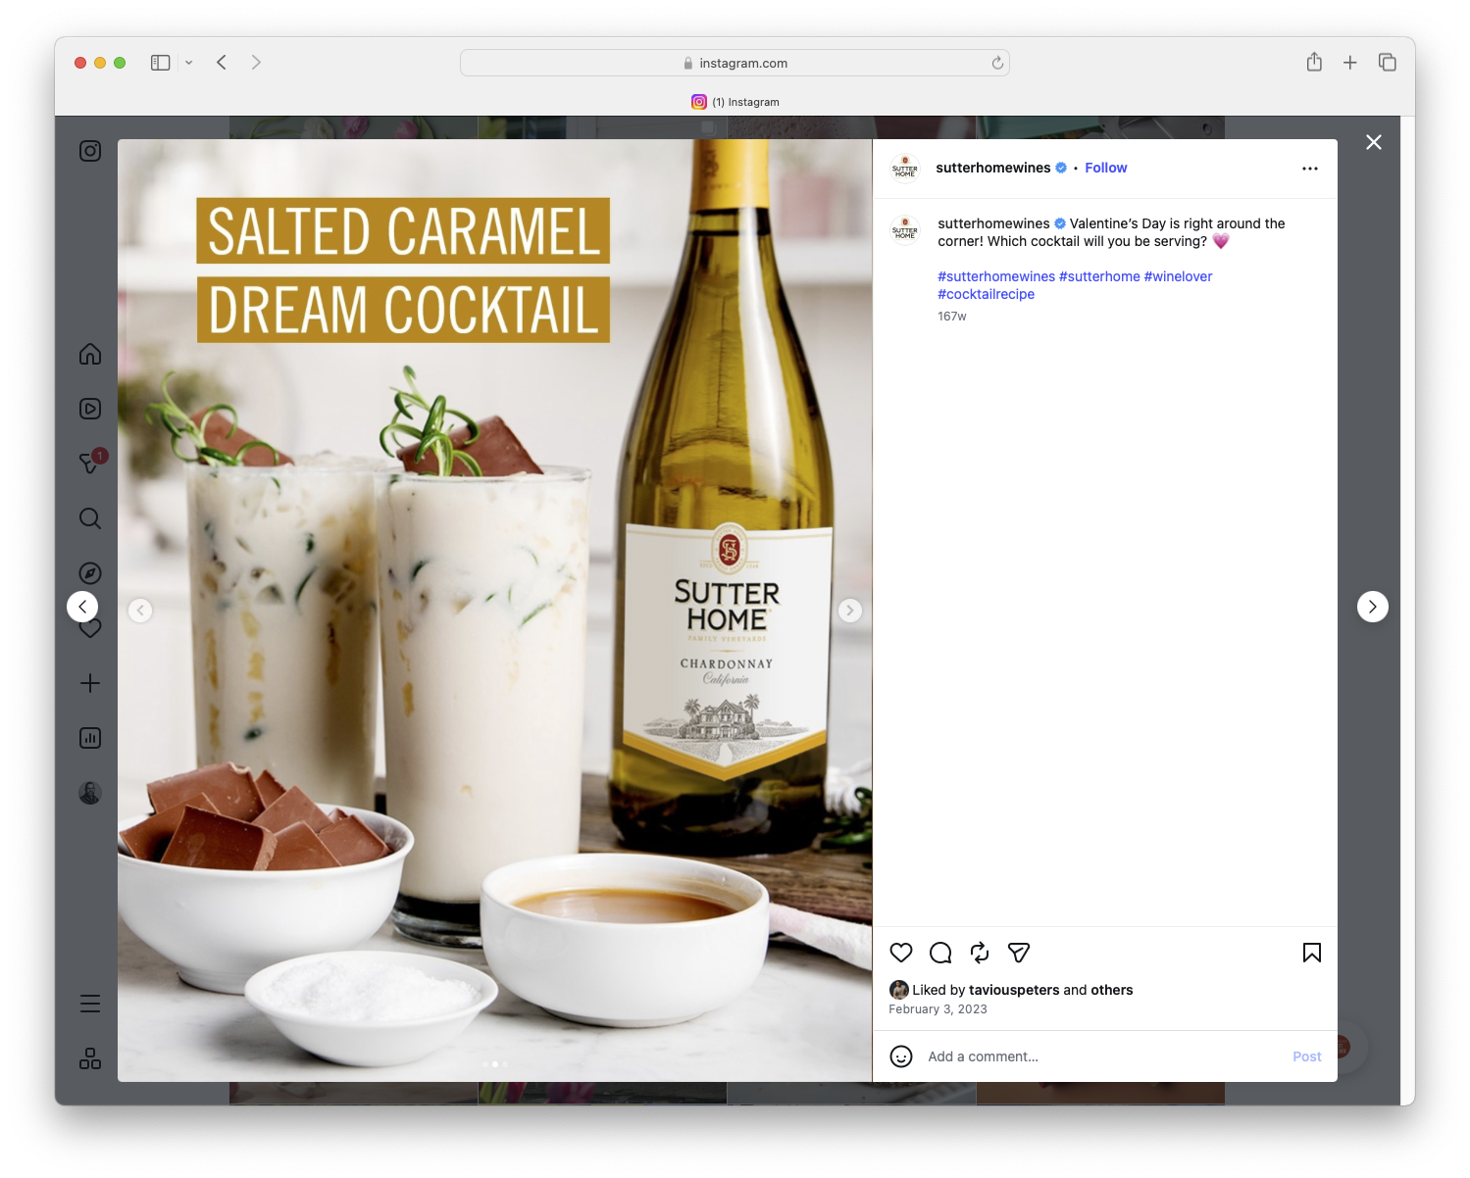The height and width of the screenshot is (1178, 1470).
Task: Follow sutterhomewines account
Action: click(x=1105, y=168)
